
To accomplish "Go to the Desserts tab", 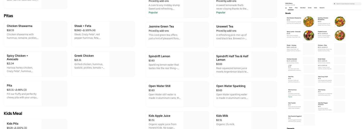I will pyautogui.click(x=322, y=8).
